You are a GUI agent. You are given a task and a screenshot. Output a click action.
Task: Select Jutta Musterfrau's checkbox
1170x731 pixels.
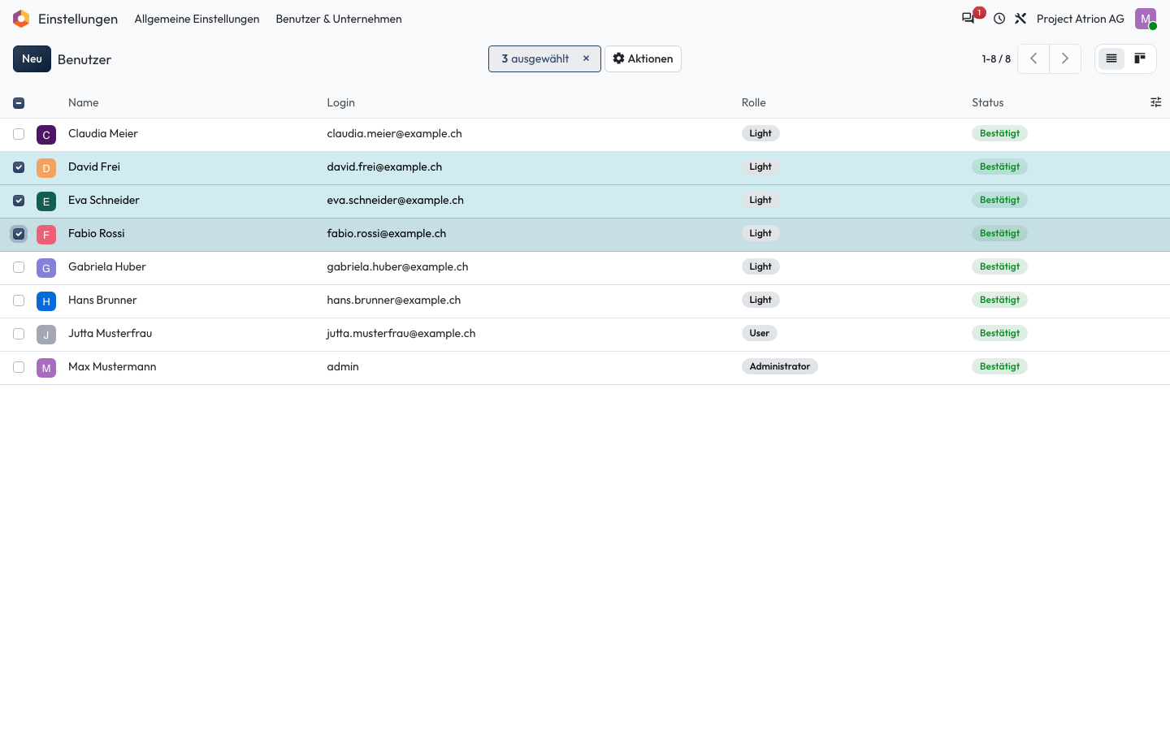tap(19, 334)
